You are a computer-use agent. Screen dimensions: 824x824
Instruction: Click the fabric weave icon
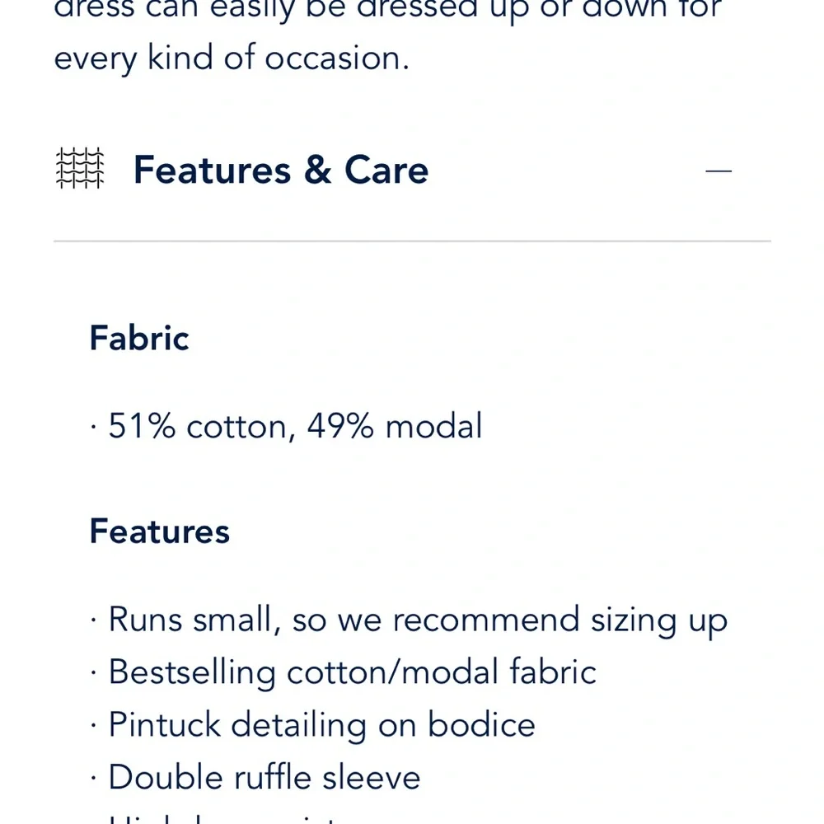(x=80, y=170)
